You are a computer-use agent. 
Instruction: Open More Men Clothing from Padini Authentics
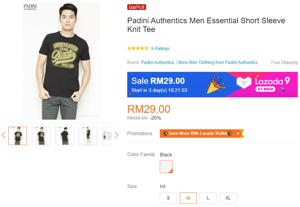point(218,62)
